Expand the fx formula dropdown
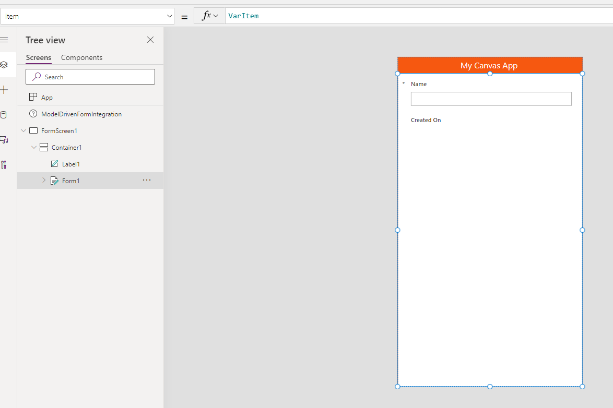This screenshot has height=408, width=613. pyautogui.click(x=209, y=16)
